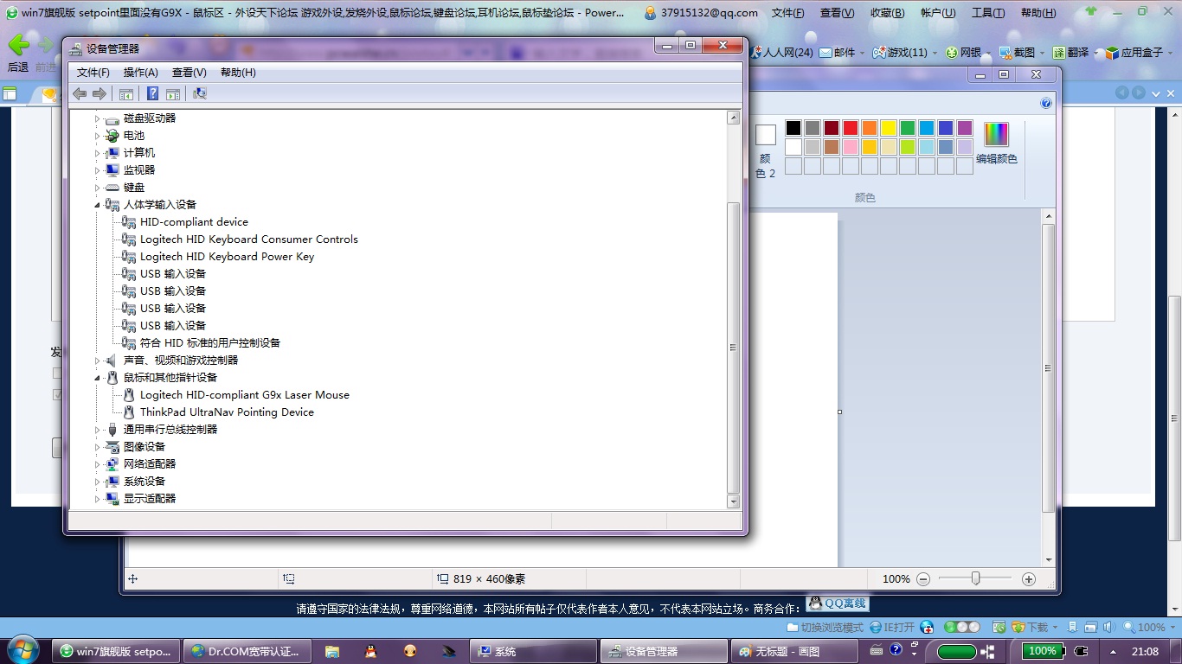Expand the 声音、视频和游戏控制器 node
This screenshot has width=1182, height=664.
pyautogui.click(x=97, y=361)
